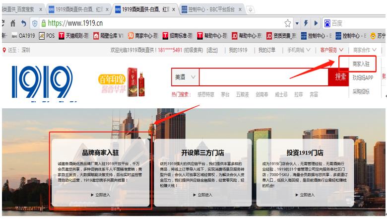Click the main search input field

tap(263, 77)
